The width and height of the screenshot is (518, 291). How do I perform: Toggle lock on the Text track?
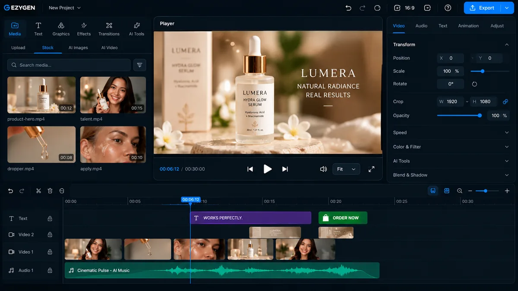(50, 219)
